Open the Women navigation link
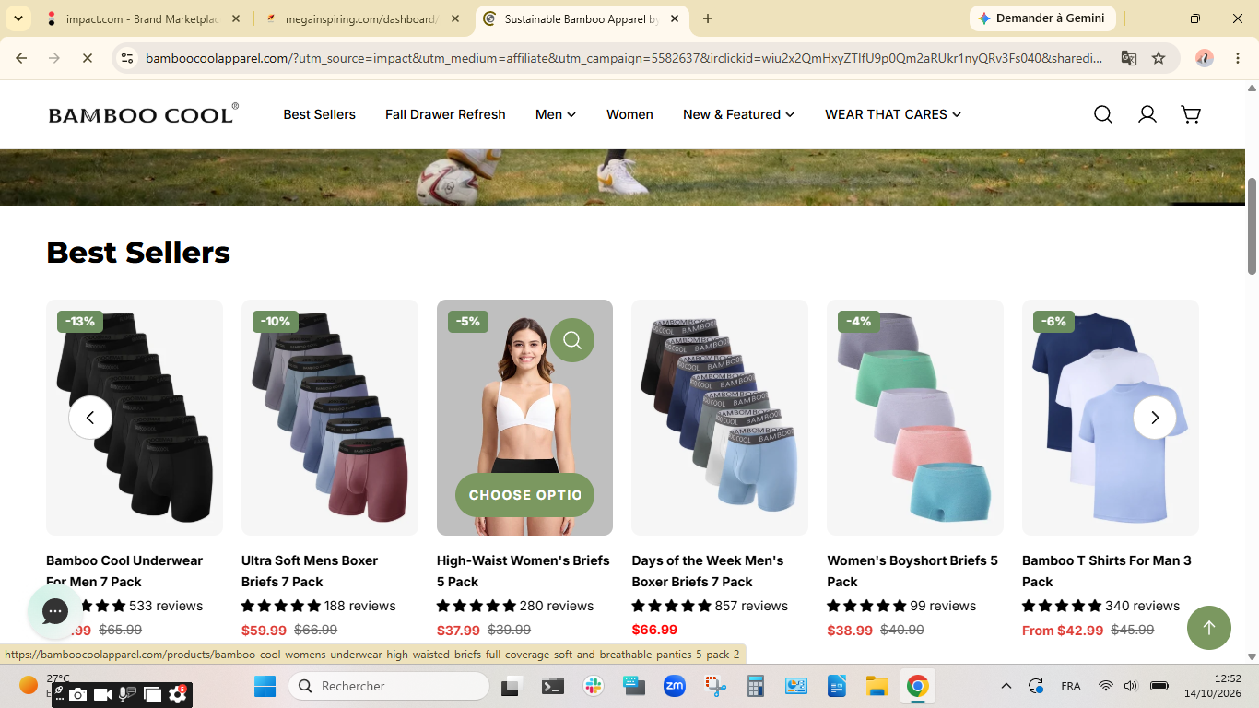Screen dimensions: 1259x708 point(629,114)
